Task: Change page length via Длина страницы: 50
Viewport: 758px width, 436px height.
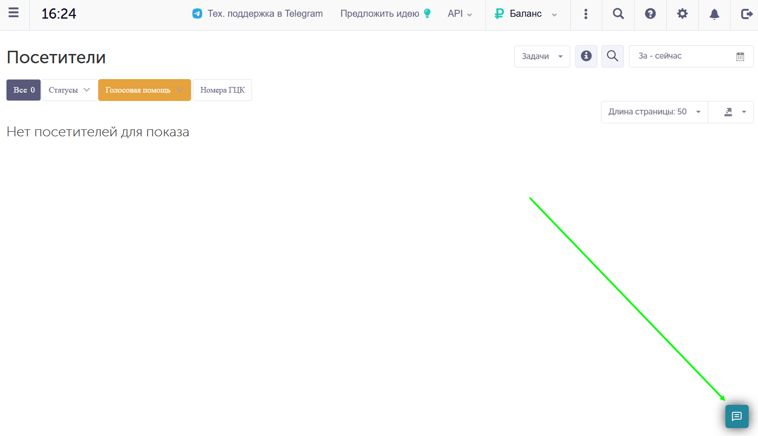Action: (655, 112)
